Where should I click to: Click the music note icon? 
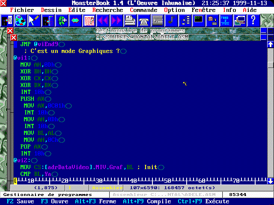171,20
